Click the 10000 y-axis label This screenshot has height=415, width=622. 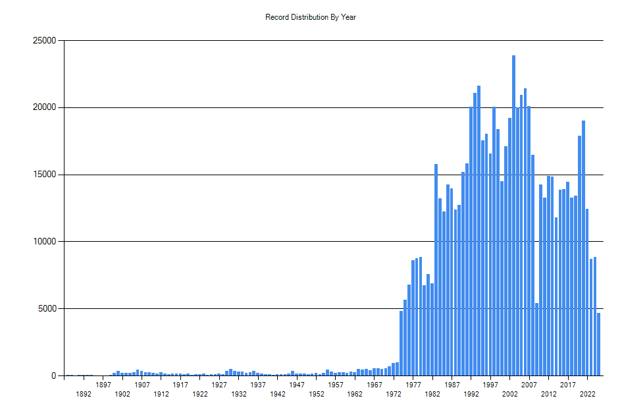(x=43, y=242)
